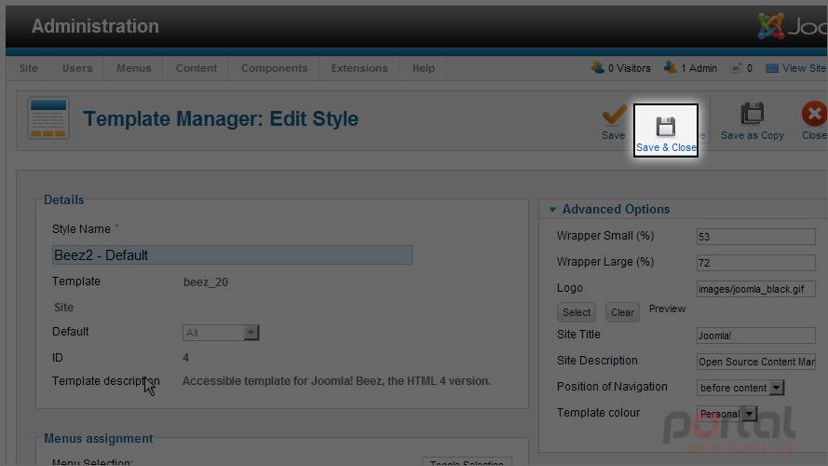The height and width of the screenshot is (466, 828).
Task: Click the Site Title input field
Action: 756,336
